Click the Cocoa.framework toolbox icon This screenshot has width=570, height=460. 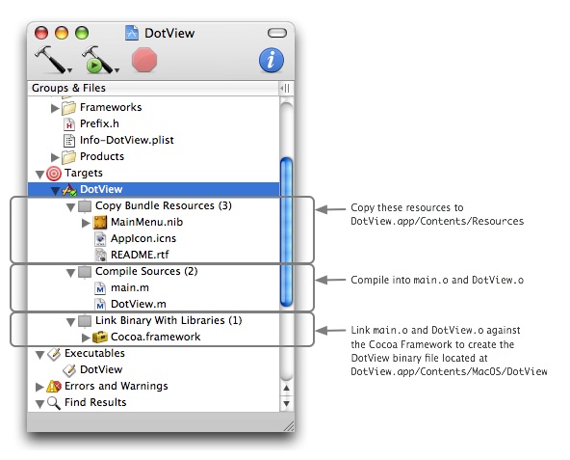click(100, 337)
